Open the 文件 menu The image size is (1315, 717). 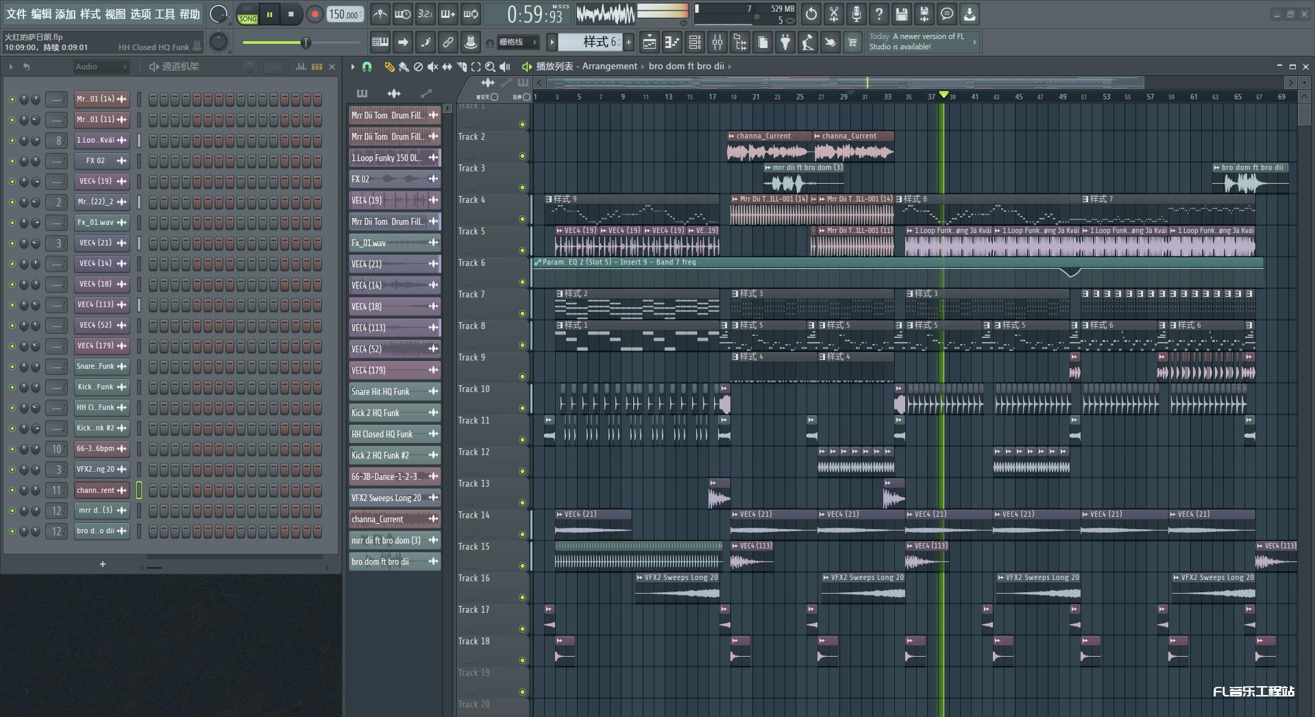pyautogui.click(x=16, y=14)
